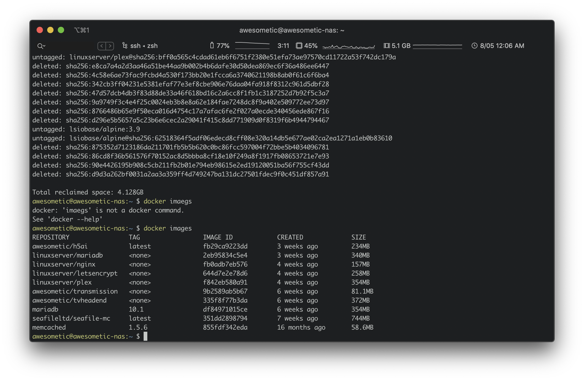Click the memory icon beside 5.1 GB

click(x=387, y=46)
